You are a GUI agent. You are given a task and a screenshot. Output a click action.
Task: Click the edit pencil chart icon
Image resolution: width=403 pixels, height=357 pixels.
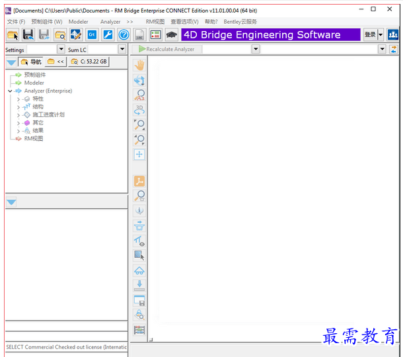[x=76, y=35]
